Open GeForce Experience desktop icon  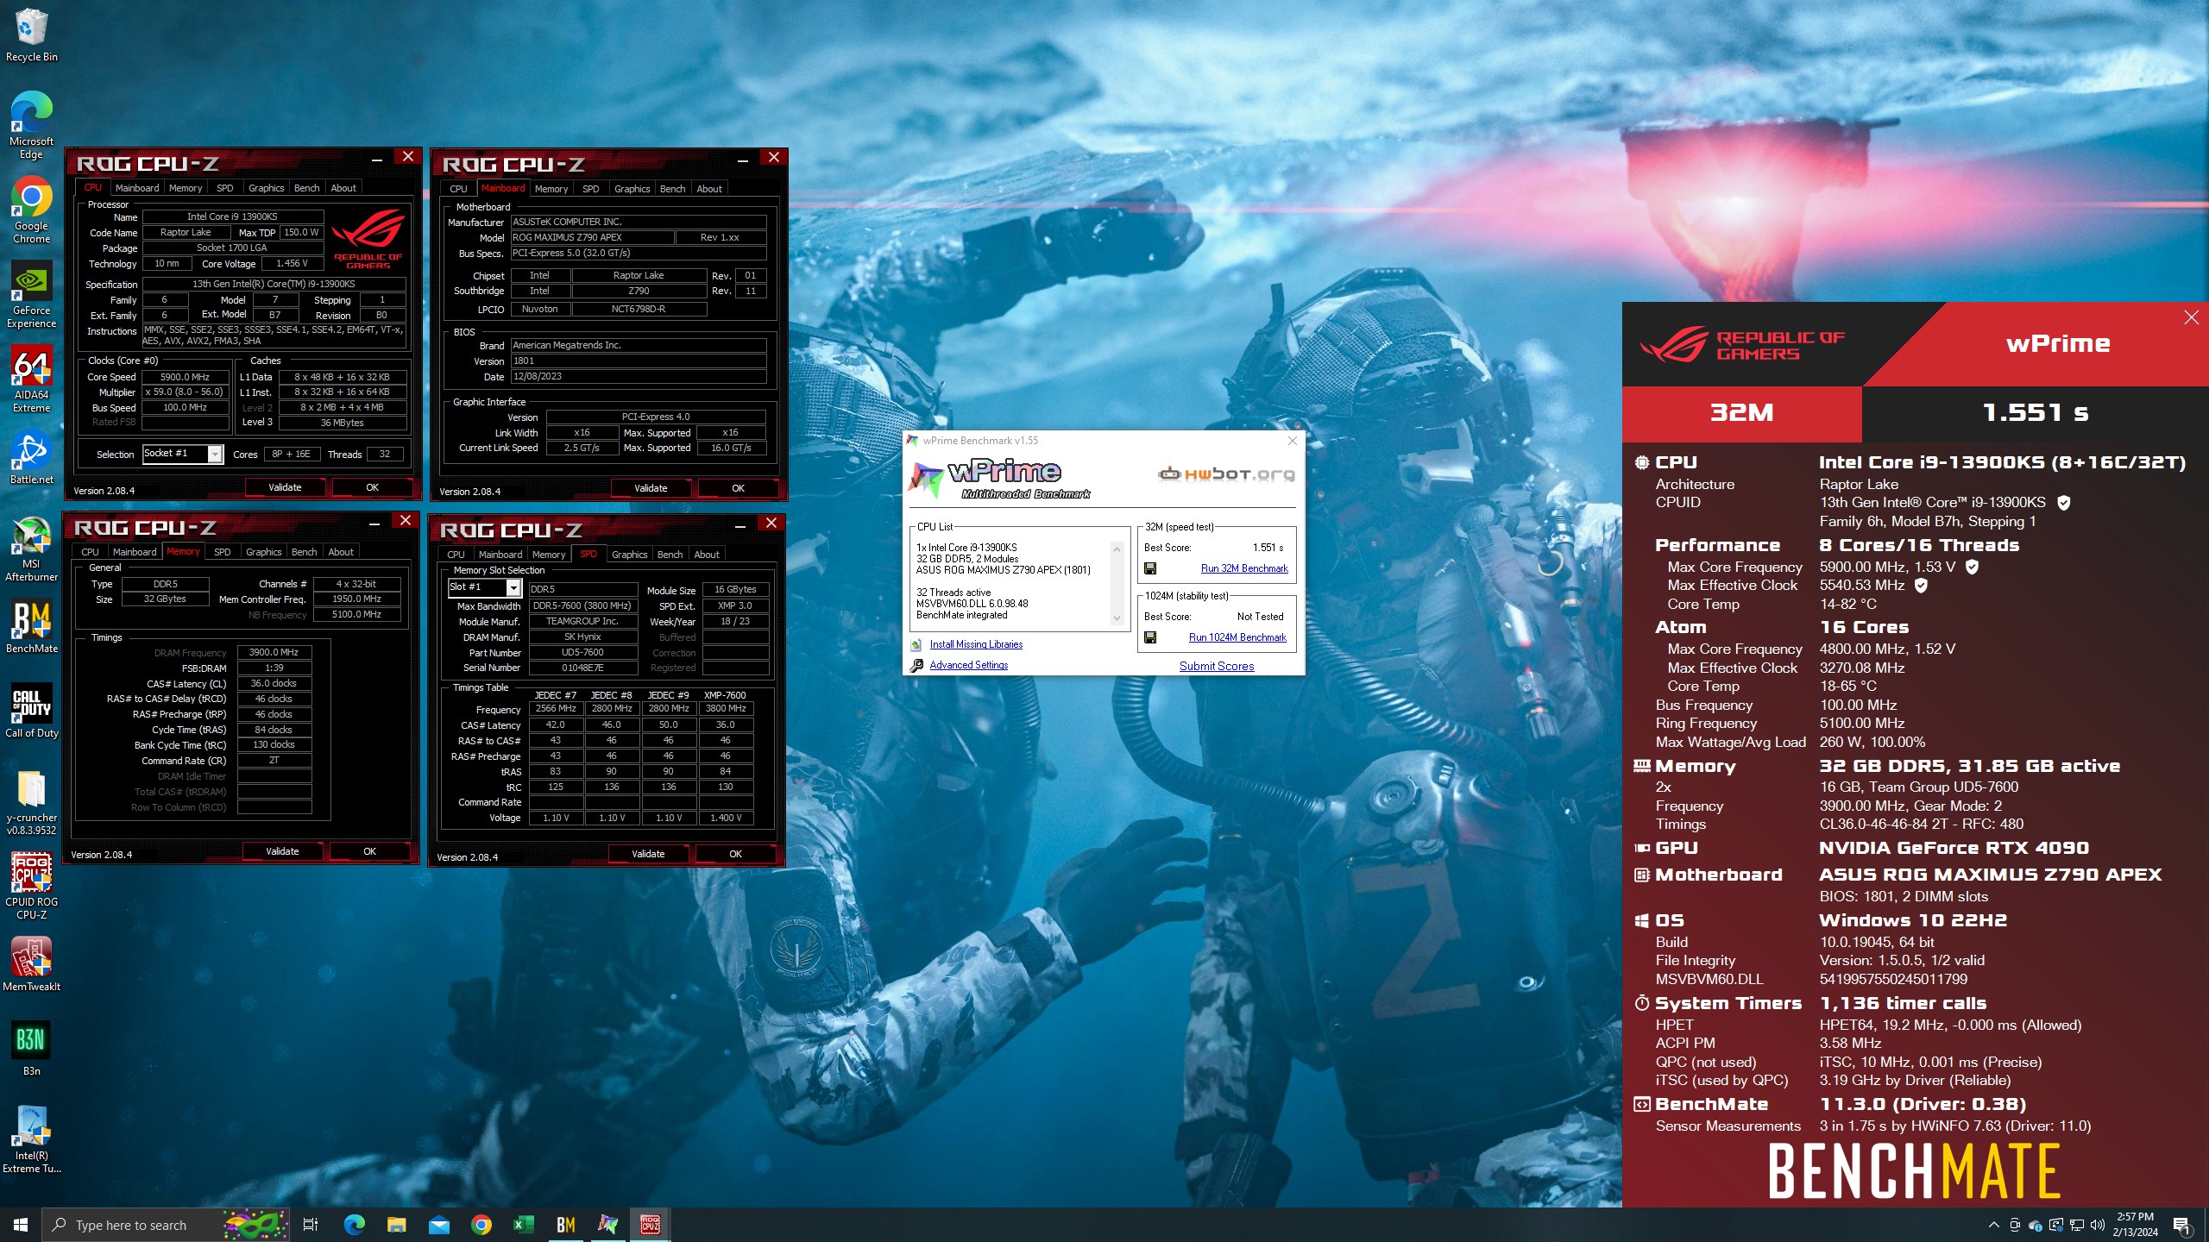31,295
